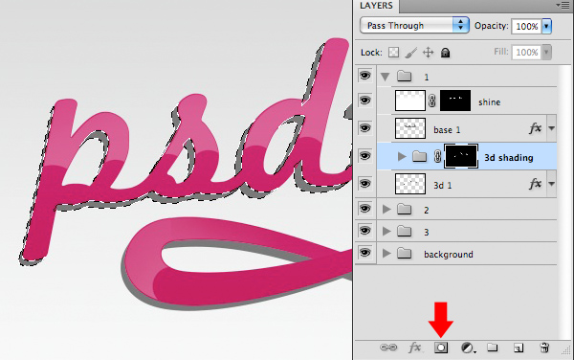
Task: Click the Link layers icon
Action: pos(388,348)
